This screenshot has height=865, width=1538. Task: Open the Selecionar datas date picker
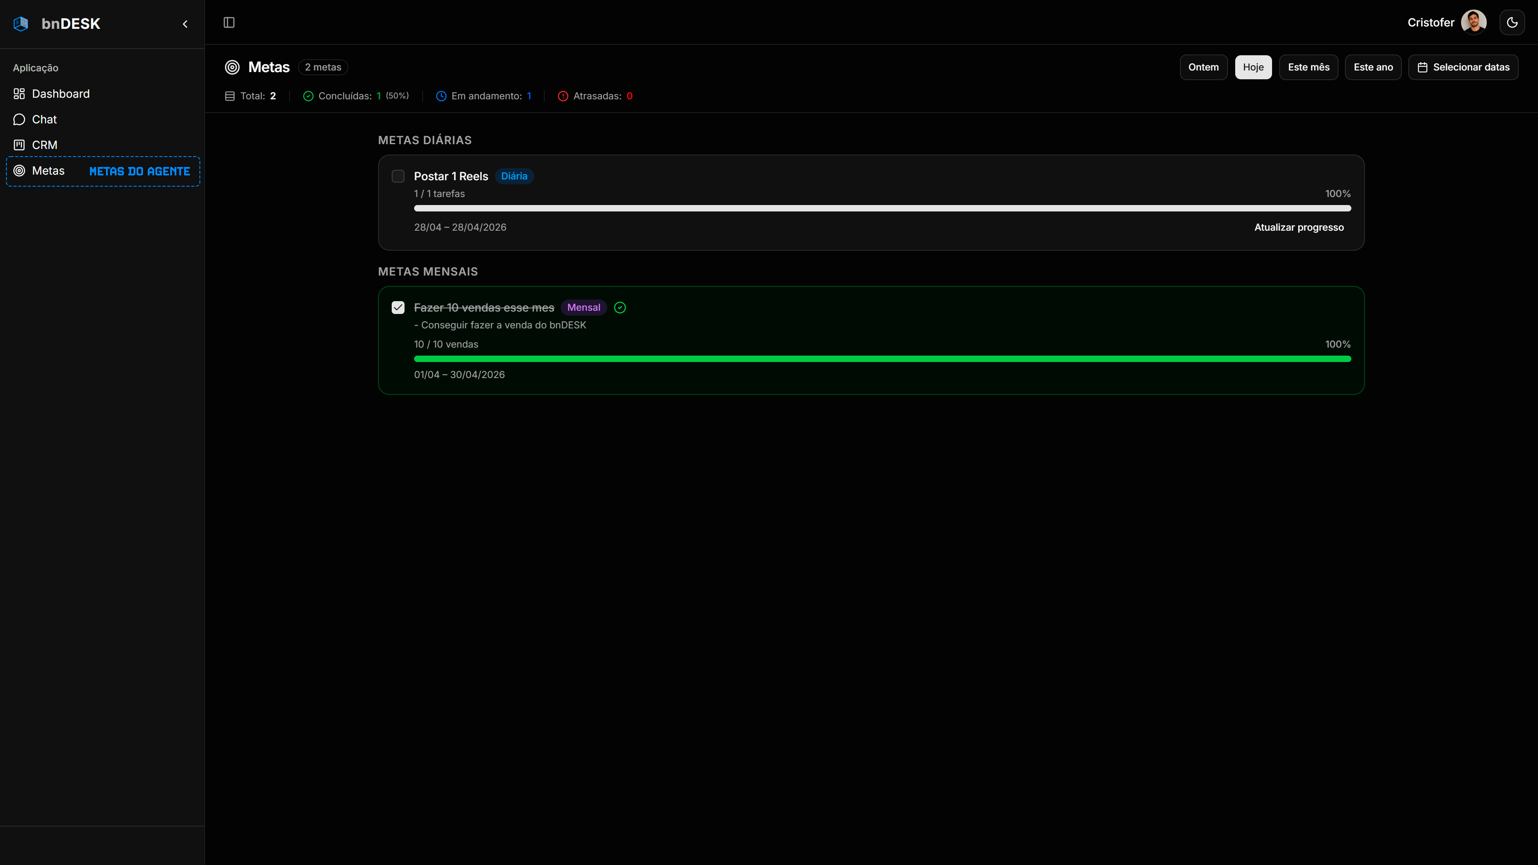tap(1463, 67)
